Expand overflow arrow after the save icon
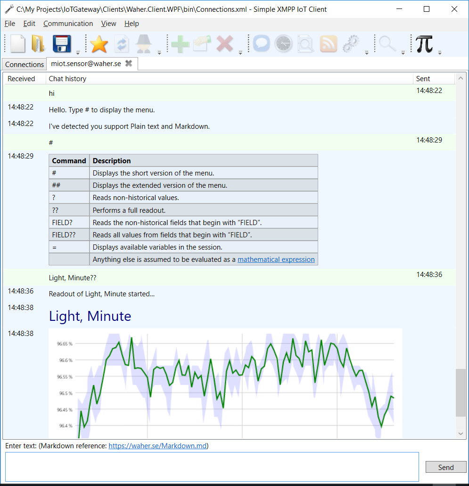This screenshot has width=469, height=486. coord(78,52)
